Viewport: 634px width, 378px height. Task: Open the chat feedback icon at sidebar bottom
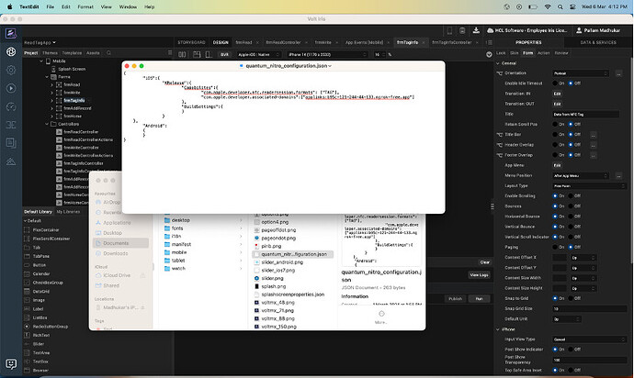(x=11, y=364)
